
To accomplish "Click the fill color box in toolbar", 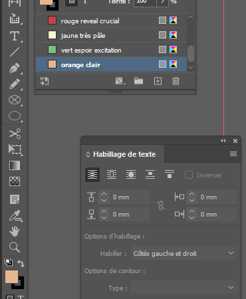I will (x=11, y=276).
